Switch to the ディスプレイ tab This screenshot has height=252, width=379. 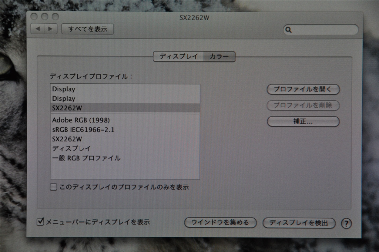[178, 57]
